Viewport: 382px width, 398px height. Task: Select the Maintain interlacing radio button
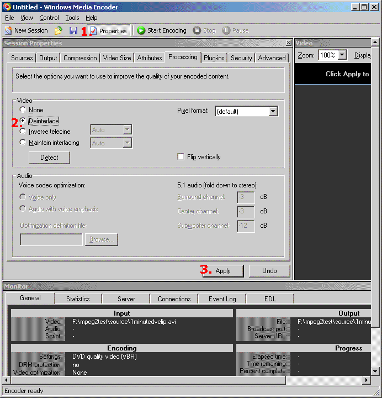(x=23, y=142)
